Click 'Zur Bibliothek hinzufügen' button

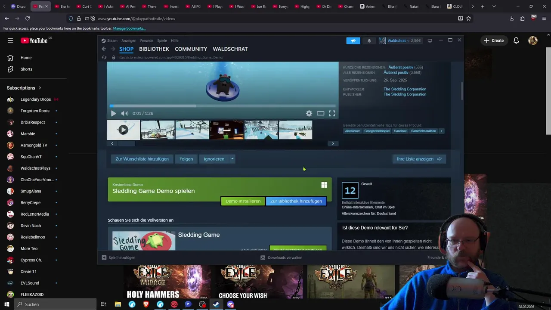click(x=296, y=201)
